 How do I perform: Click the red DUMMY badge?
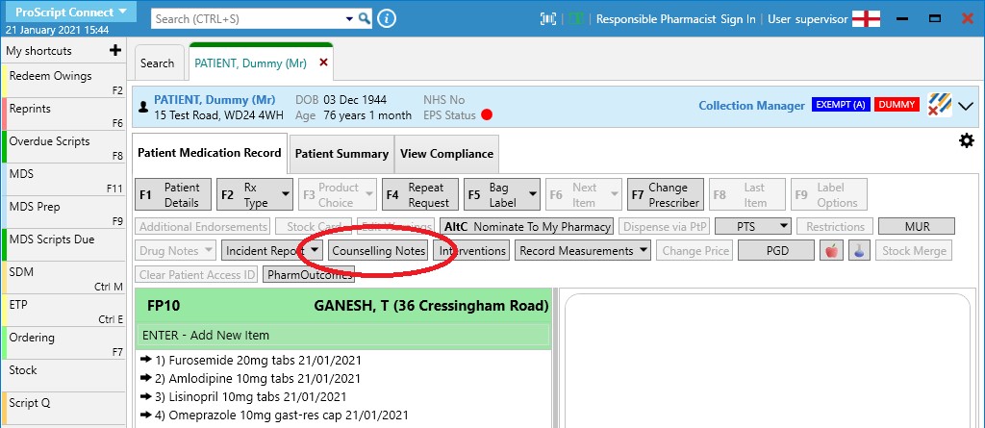pyautogui.click(x=897, y=105)
